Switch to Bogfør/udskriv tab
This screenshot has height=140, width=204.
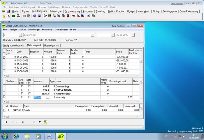pyautogui.click(x=52, y=46)
